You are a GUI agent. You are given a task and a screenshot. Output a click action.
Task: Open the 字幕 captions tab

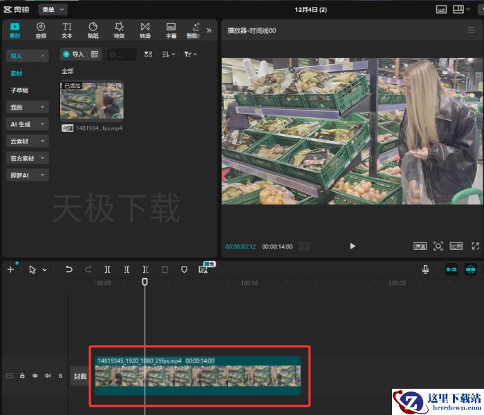click(x=171, y=30)
